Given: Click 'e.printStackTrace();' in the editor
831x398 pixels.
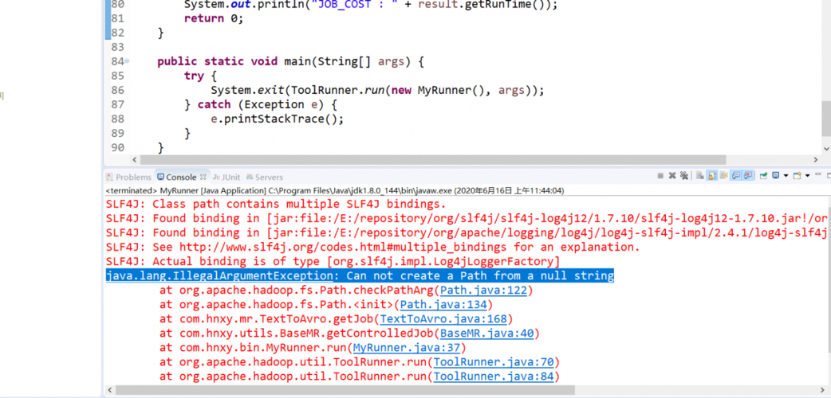Looking at the screenshot, I should [278, 119].
